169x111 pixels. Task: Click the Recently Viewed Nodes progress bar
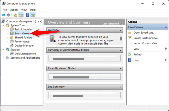(71, 77)
